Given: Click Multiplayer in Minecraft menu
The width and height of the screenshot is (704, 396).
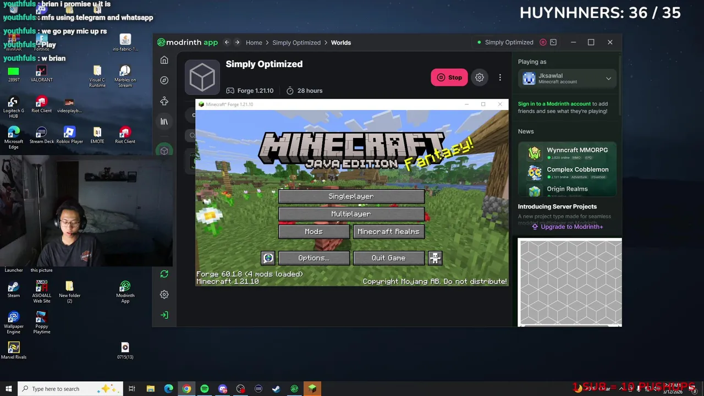Looking at the screenshot, I should coord(351,214).
